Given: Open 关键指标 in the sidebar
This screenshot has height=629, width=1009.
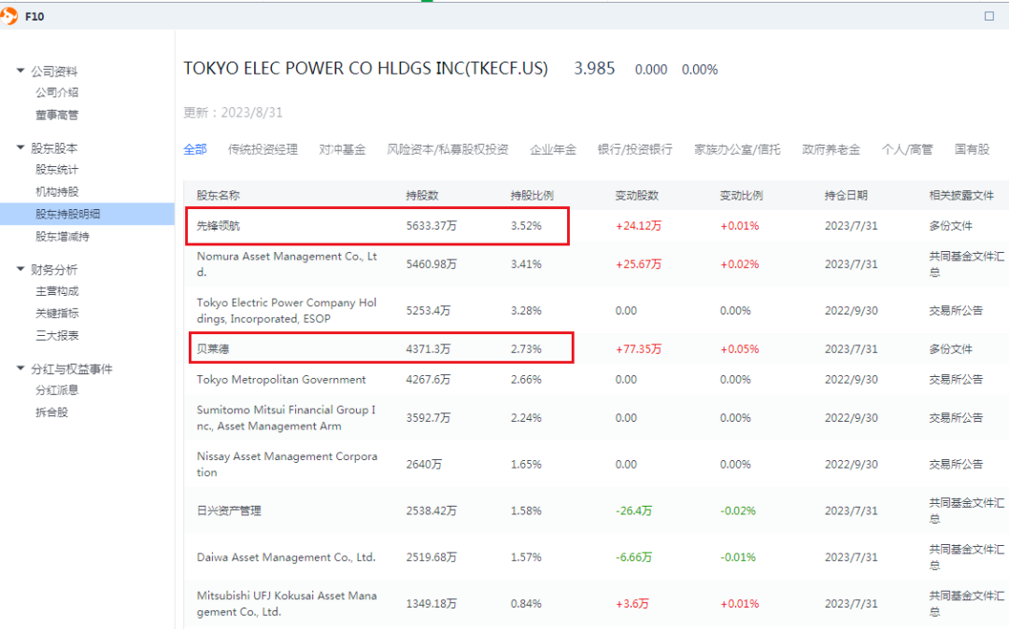Looking at the screenshot, I should [57, 313].
